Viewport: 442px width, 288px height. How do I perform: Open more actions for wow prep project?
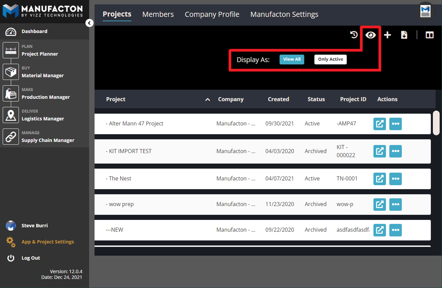pos(395,204)
